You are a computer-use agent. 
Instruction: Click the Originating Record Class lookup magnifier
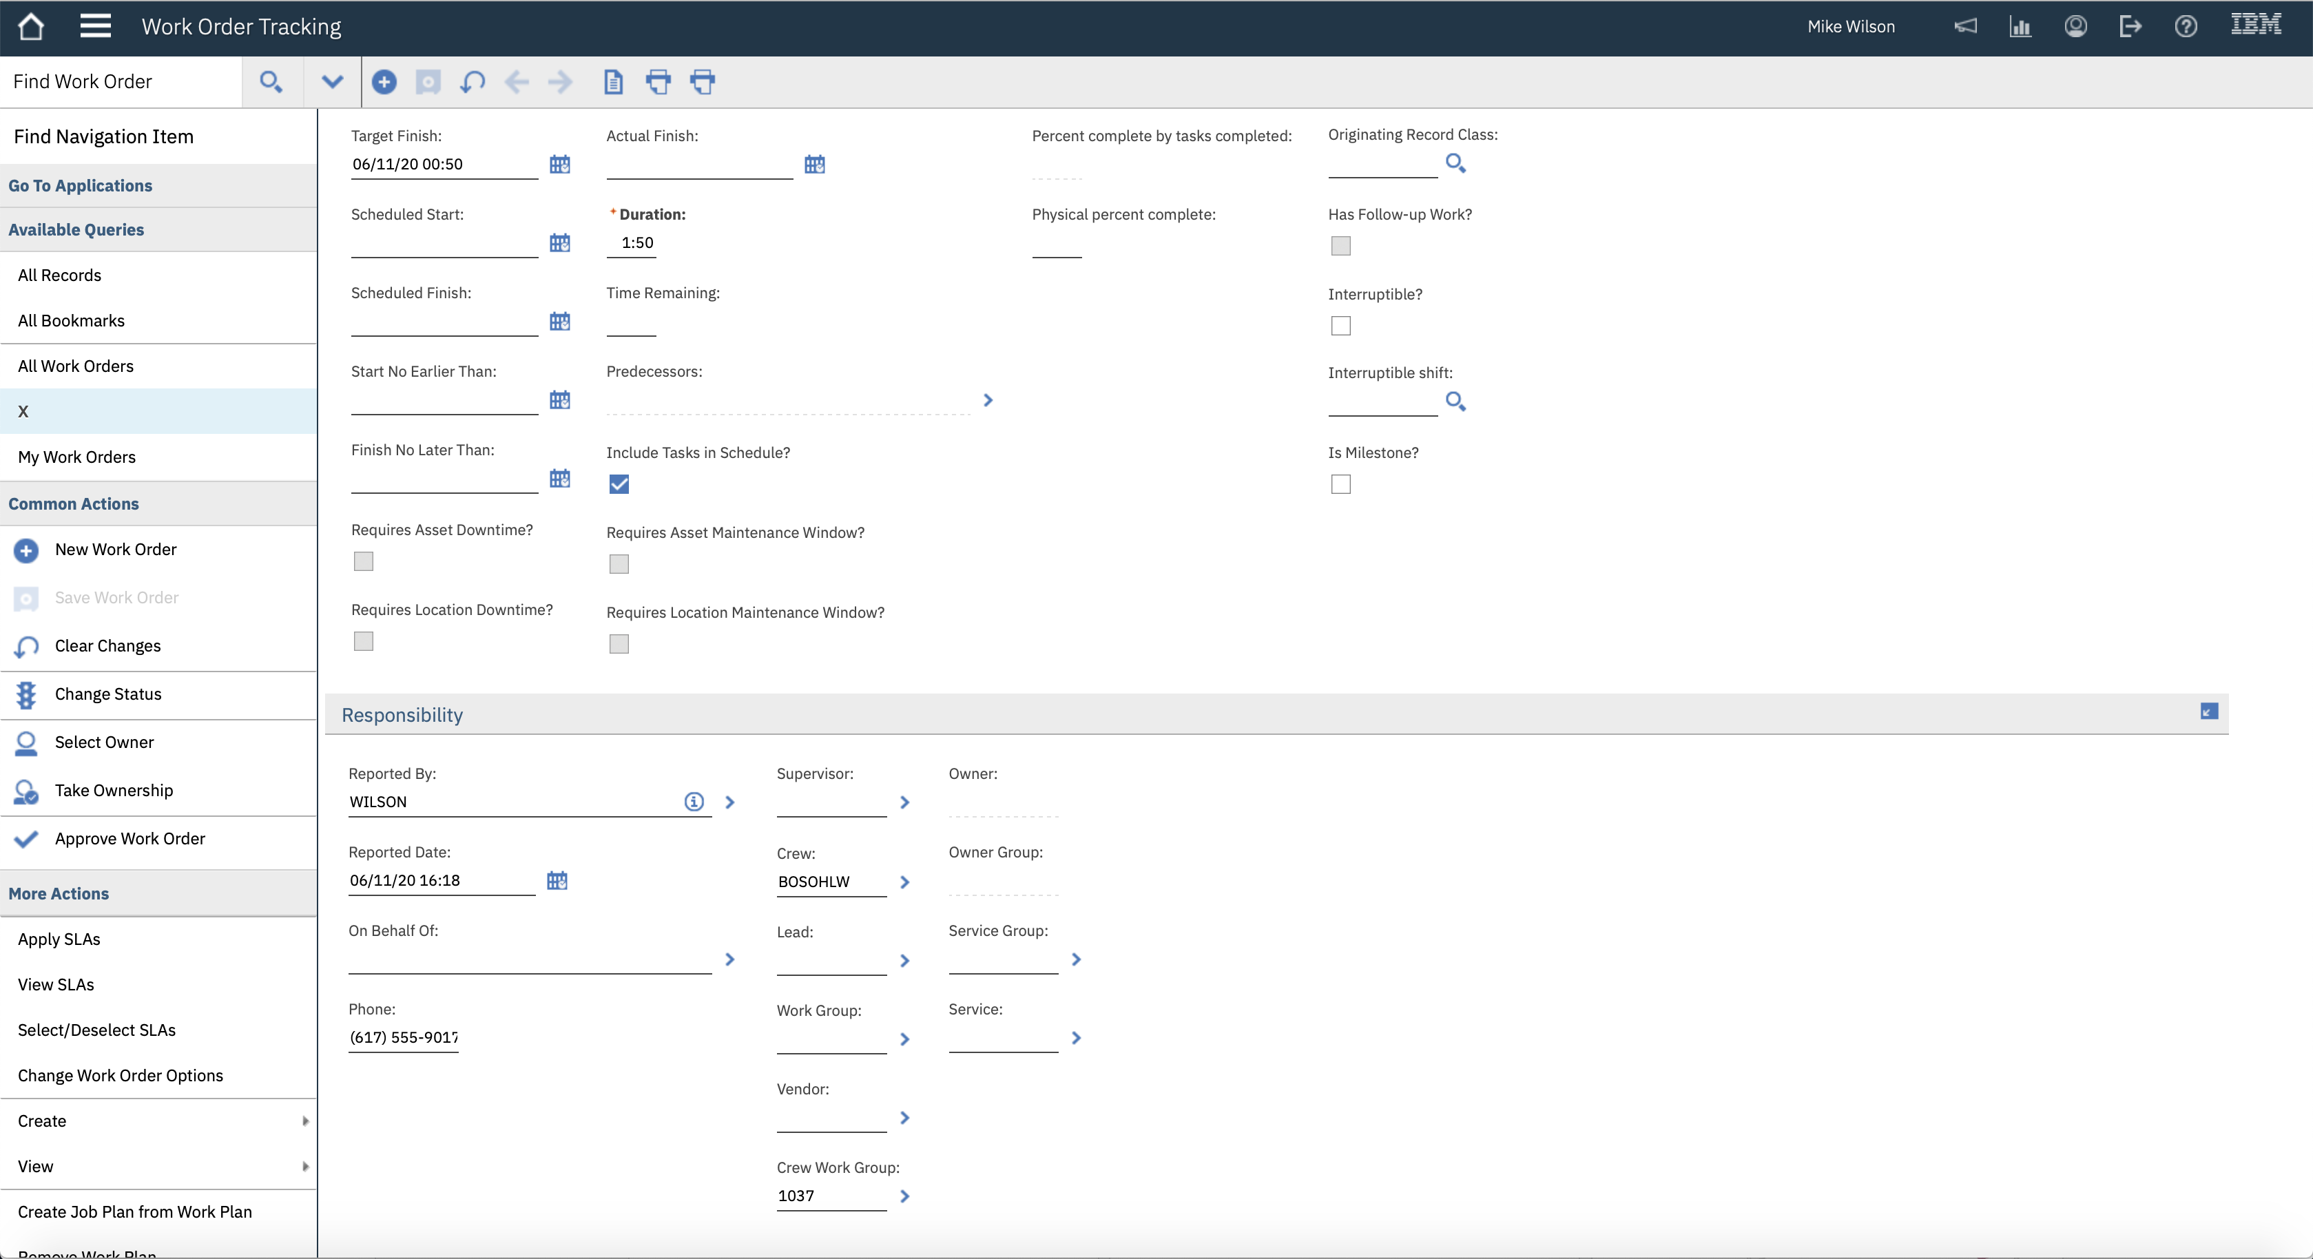[1455, 163]
